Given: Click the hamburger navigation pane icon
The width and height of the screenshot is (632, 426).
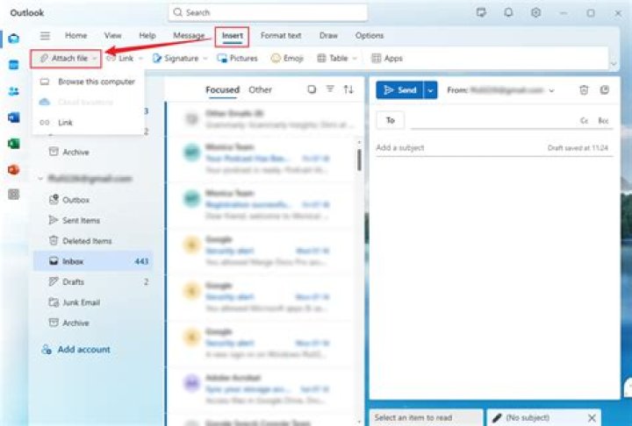Looking at the screenshot, I should [45, 36].
